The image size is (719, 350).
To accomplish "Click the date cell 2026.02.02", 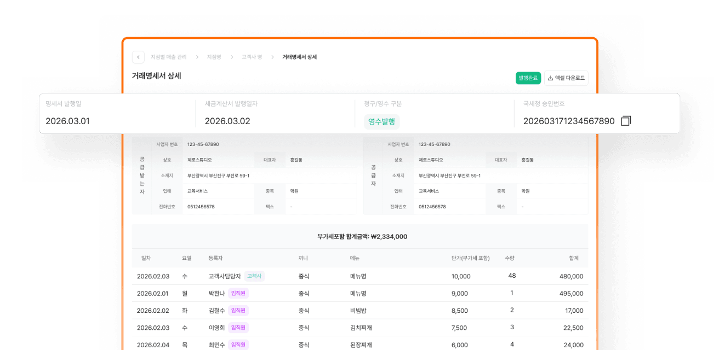I will [153, 311].
